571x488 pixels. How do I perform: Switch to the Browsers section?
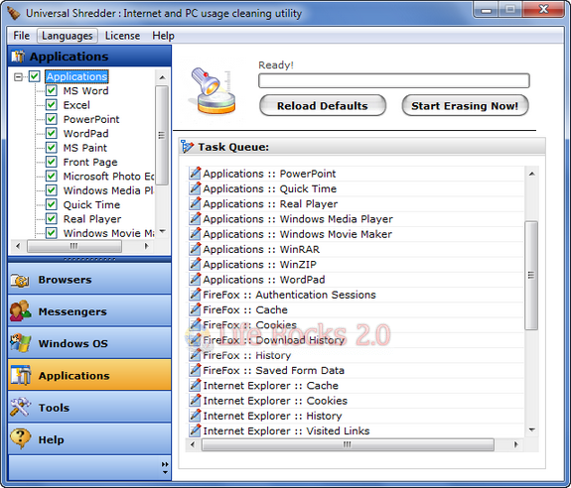click(x=89, y=280)
